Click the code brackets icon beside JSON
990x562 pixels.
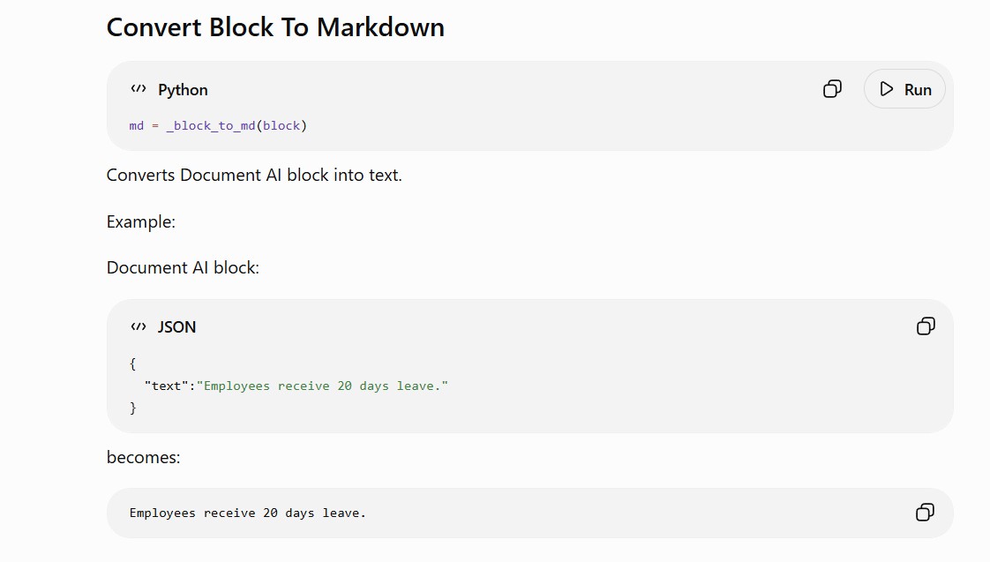139,326
